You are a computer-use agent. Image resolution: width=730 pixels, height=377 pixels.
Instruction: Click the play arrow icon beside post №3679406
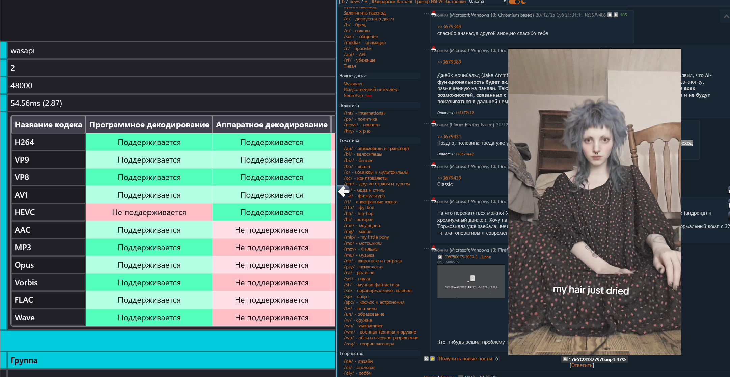point(616,15)
